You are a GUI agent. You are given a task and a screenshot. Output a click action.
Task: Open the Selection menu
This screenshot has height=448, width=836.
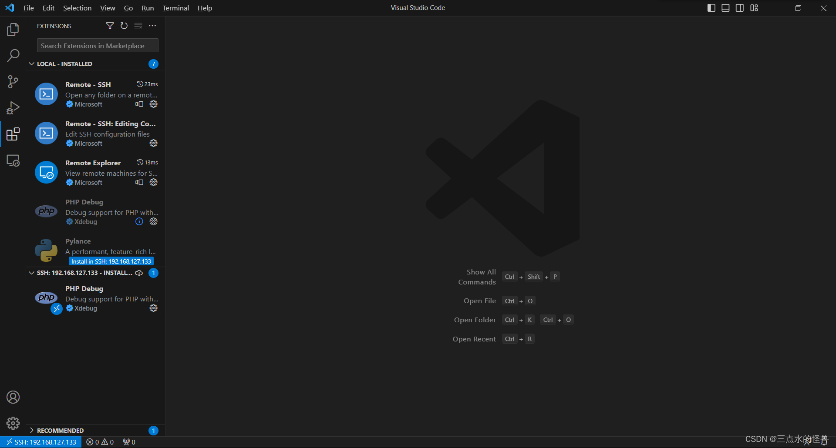(77, 8)
